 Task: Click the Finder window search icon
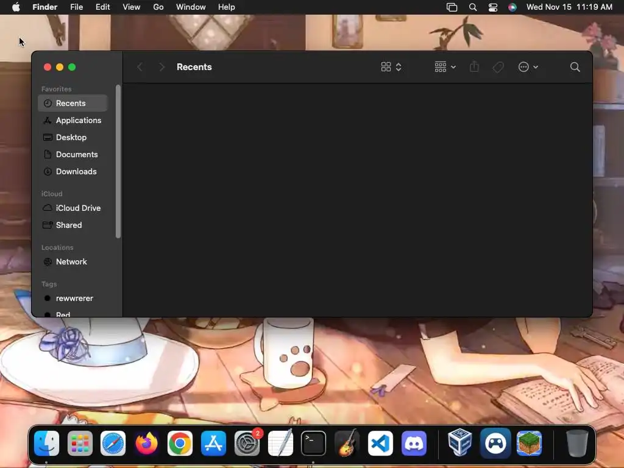point(575,67)
